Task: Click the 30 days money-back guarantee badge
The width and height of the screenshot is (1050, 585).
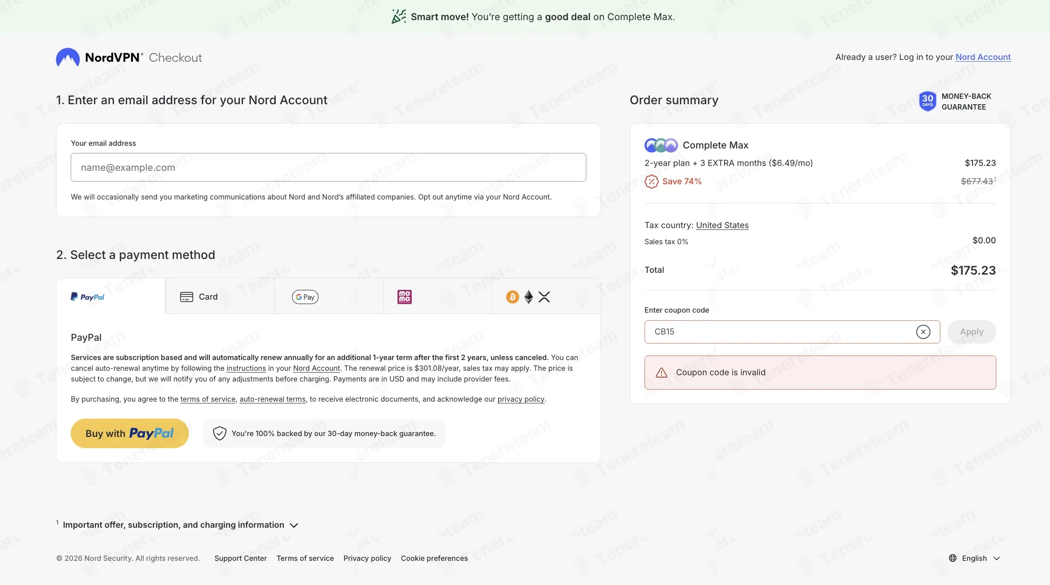Action: [927, 102]
